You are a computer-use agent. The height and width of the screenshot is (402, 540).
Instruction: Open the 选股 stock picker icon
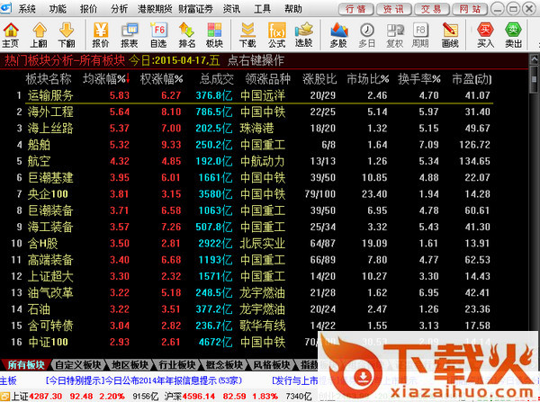(304, 35)
